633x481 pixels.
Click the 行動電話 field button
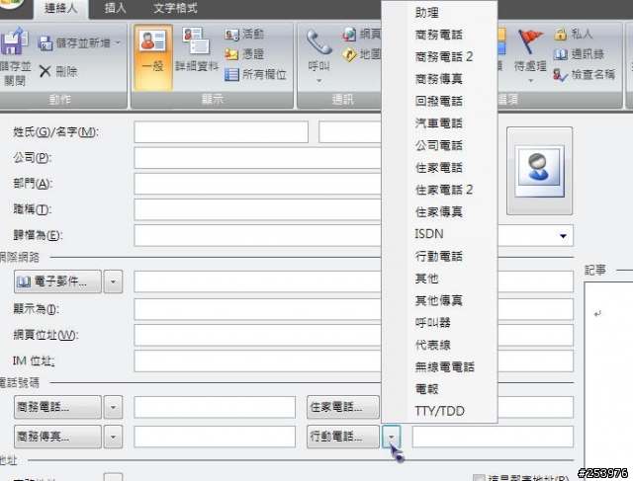343,437
